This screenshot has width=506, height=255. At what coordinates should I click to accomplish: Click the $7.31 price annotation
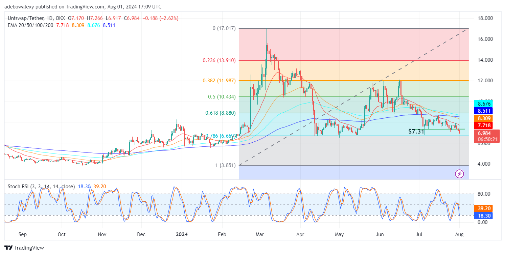click(416, 131)
